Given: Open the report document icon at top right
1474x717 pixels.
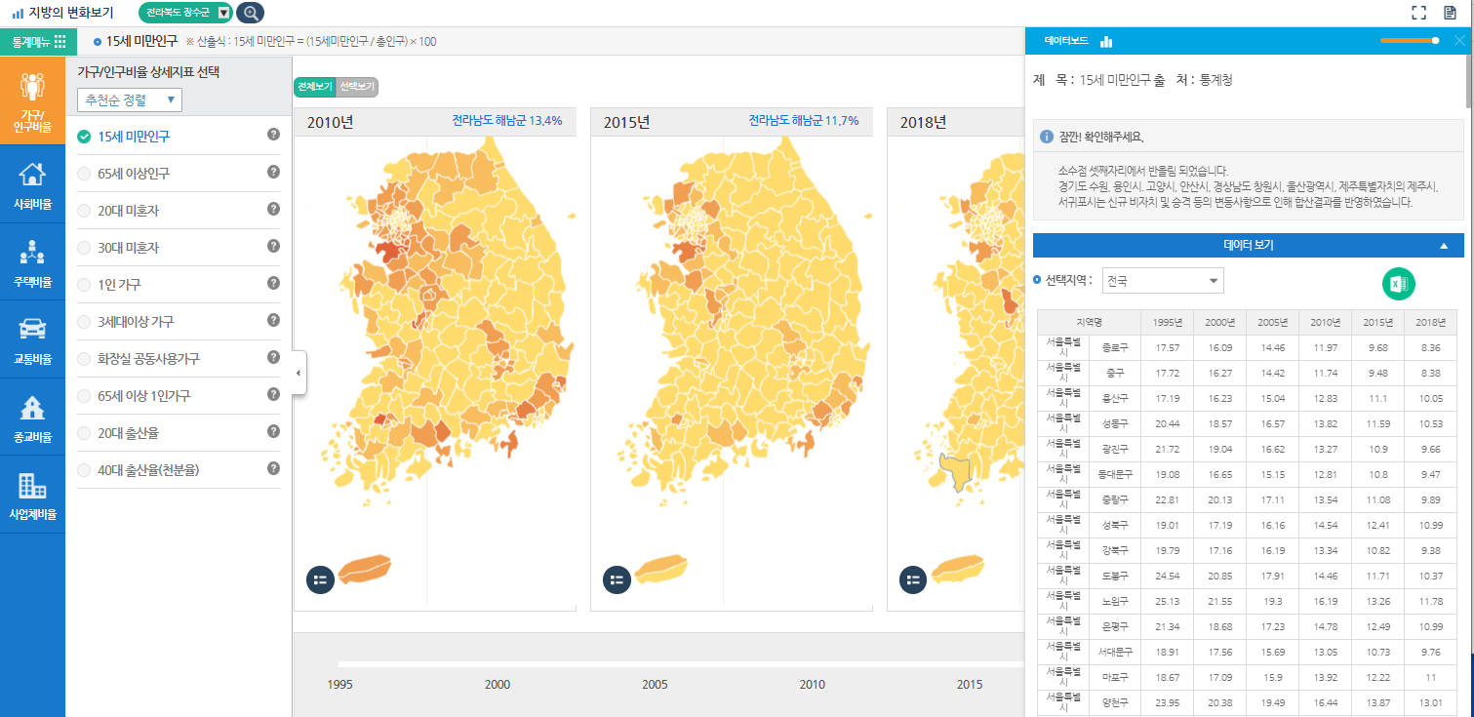Looking at the screenshot, I should click(1450, 13).
